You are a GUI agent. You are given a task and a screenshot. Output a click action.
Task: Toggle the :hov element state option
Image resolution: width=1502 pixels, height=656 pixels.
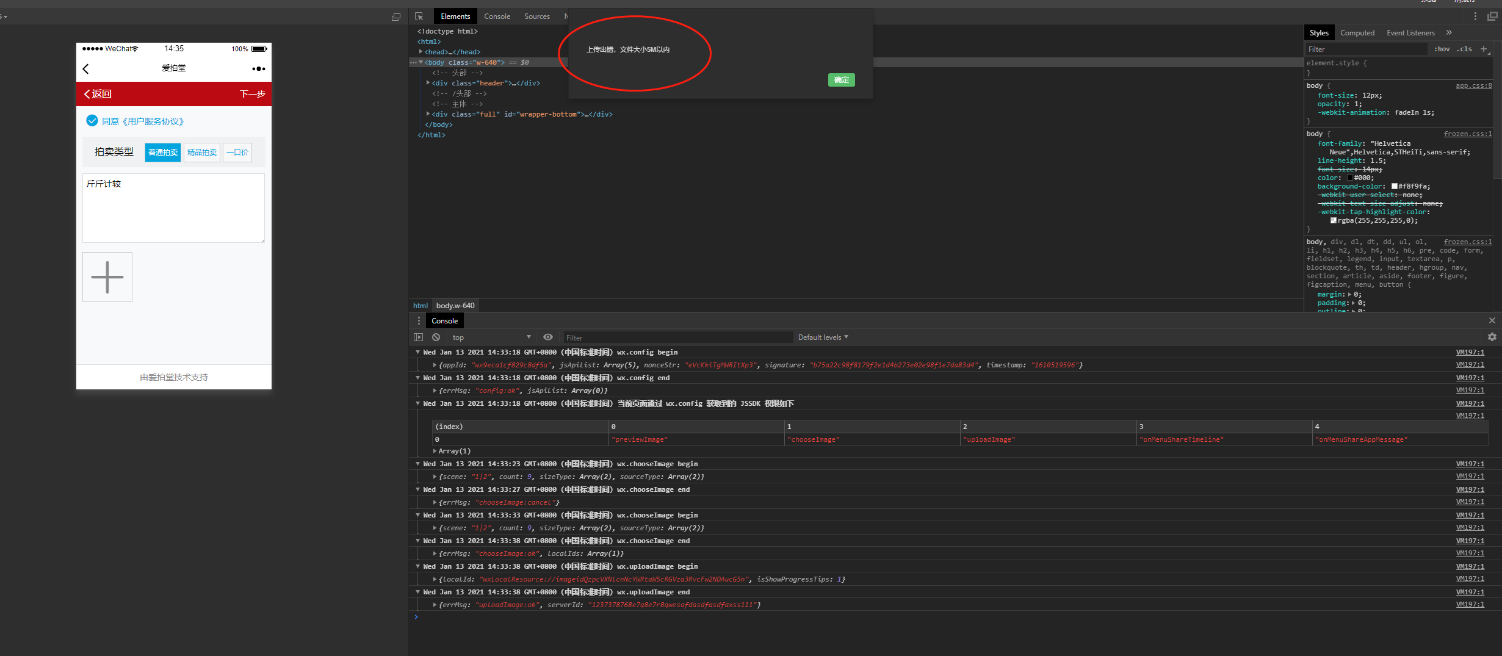point(1442,49)
